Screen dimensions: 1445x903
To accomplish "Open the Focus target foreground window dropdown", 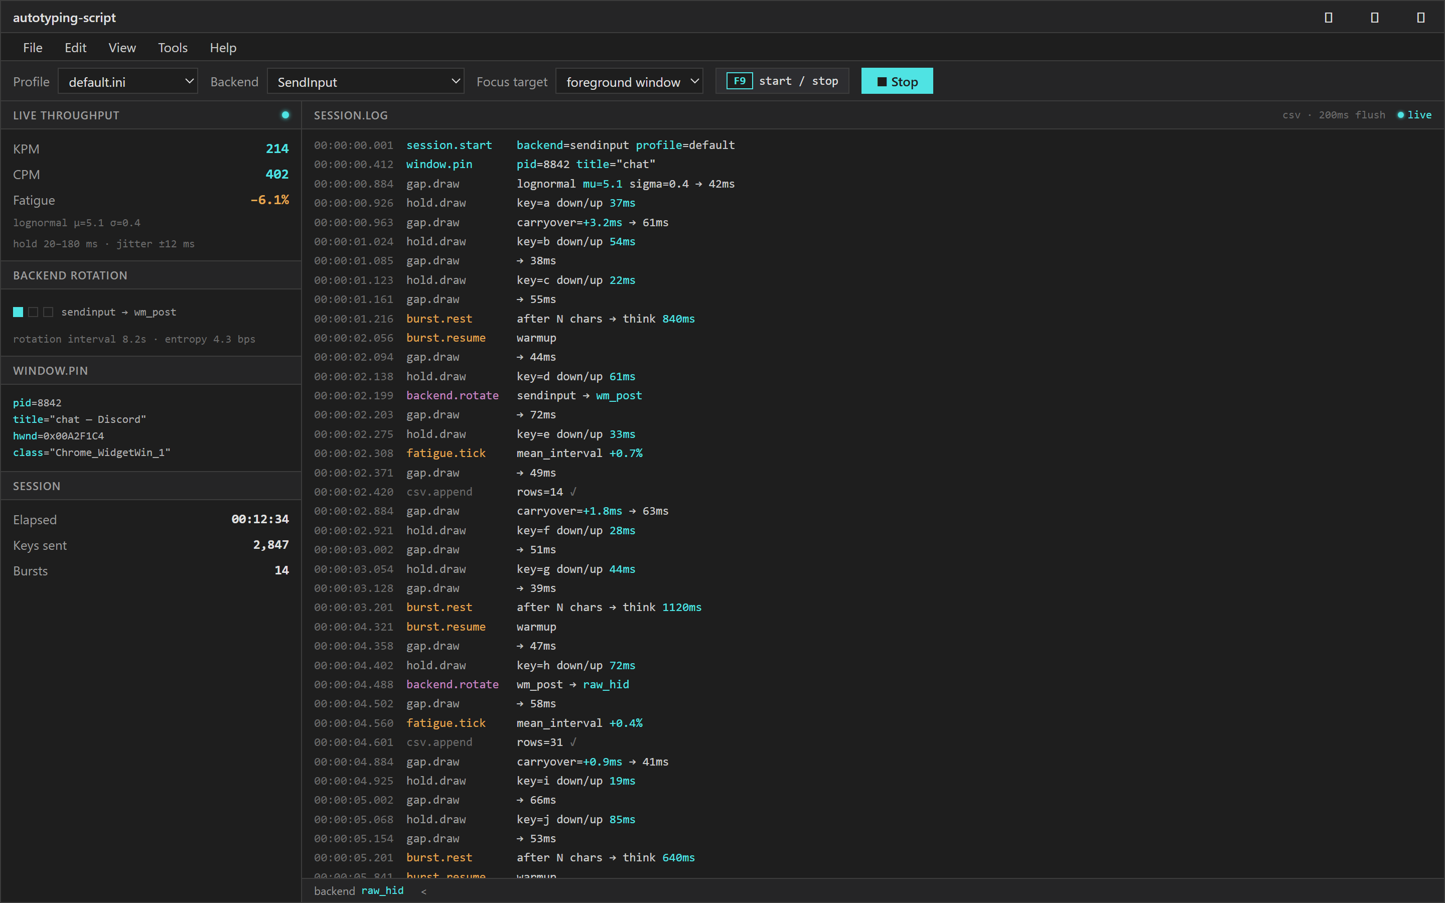I will click(629, 81).
